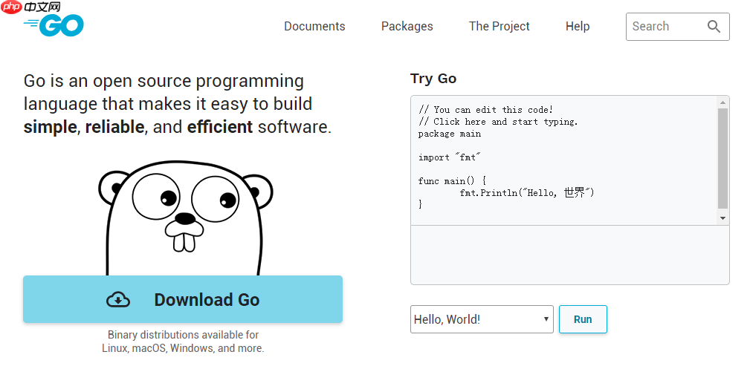Click the search magnifier icon
Image resolution: width=750 pixels, height=369 pixels.
click(x=714, y=26)
